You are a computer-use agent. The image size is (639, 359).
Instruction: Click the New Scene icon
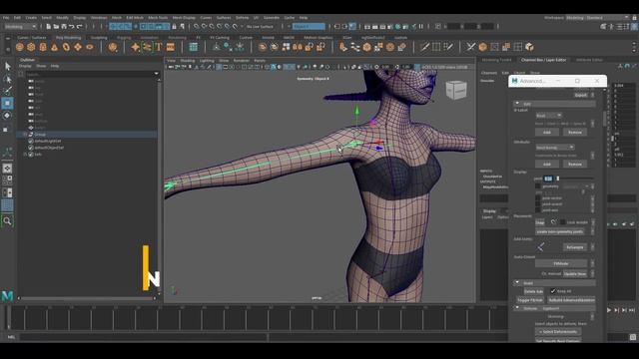click(x=49, y=27)
